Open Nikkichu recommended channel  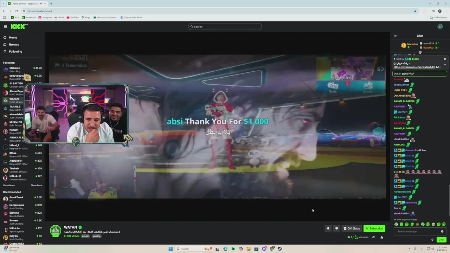click(x=22, y=230)
